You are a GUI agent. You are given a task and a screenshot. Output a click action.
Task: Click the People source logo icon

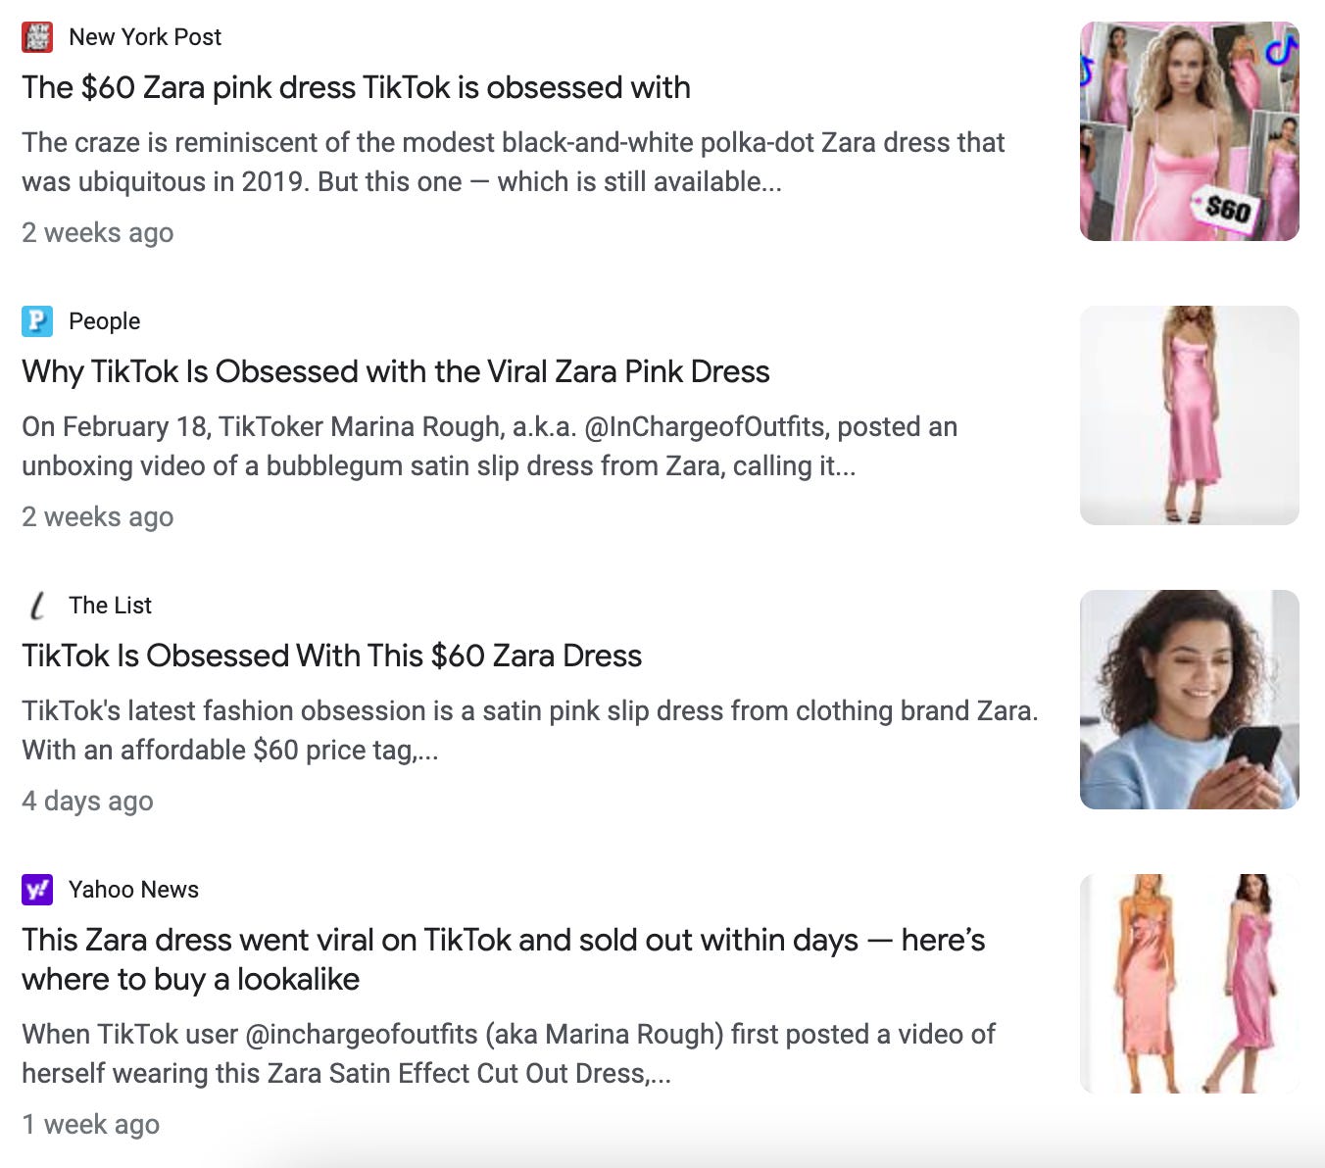point(37,320)
